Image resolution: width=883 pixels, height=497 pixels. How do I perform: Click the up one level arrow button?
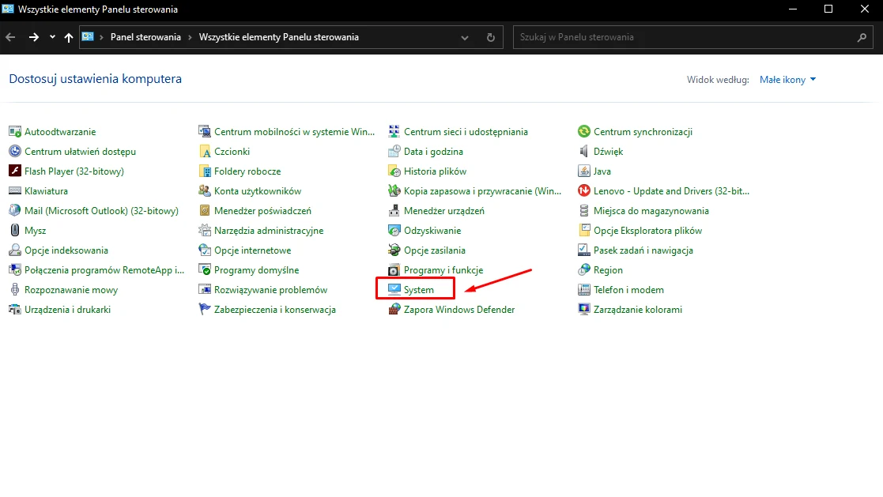pyautogui.click(x=69, y=37)
